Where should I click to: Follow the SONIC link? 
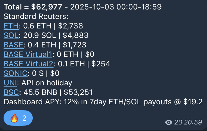click(16, 73)
